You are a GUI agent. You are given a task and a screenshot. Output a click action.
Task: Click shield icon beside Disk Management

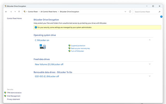click(5, 96)
